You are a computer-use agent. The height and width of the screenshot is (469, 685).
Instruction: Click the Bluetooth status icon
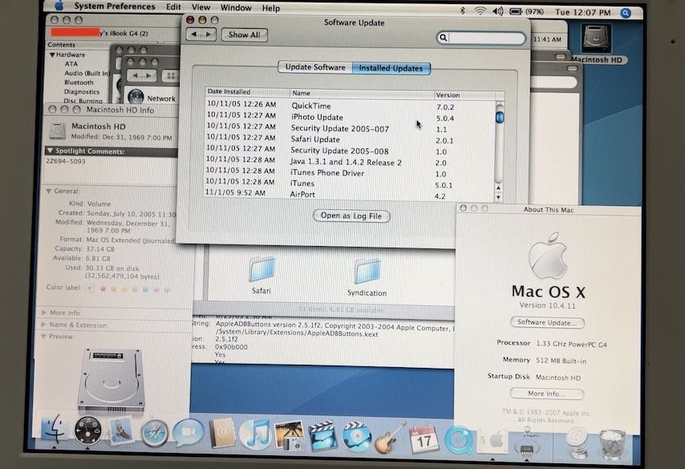(463, 11)
